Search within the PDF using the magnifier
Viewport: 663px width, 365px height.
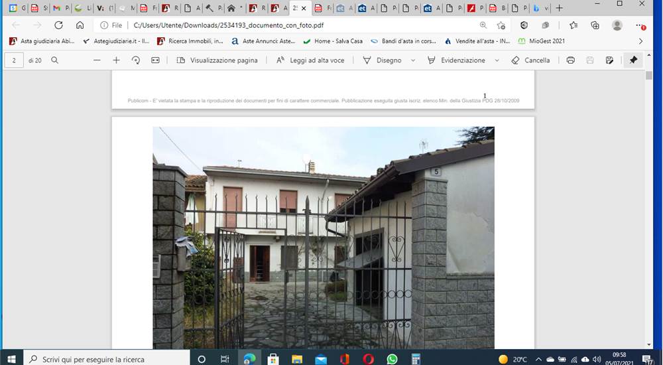[54, 60]
